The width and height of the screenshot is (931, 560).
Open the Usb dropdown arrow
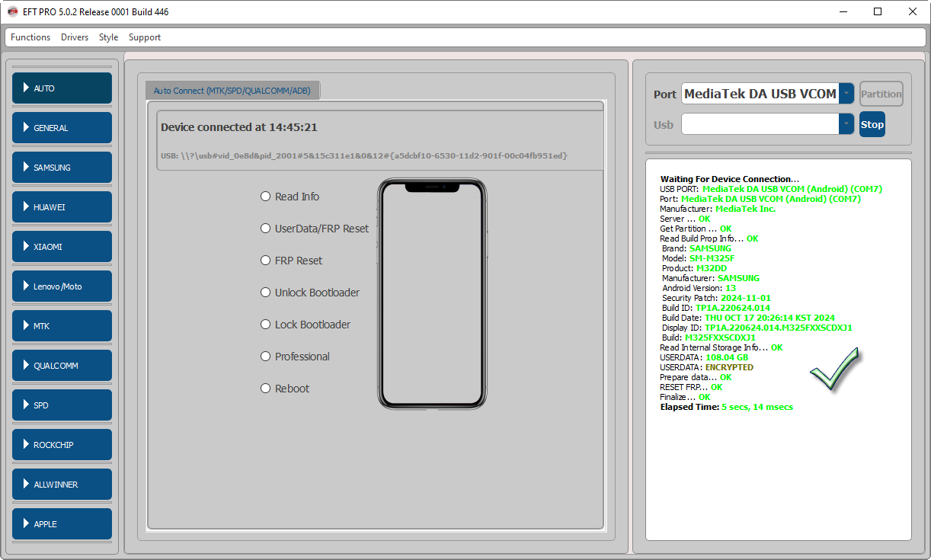(x=846, y=124)
